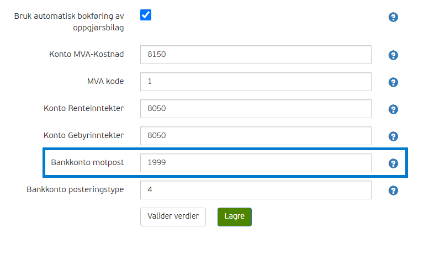Click the Bankkonto posteringstype label
The image size is (429, 254).
(x=75, y=190)
